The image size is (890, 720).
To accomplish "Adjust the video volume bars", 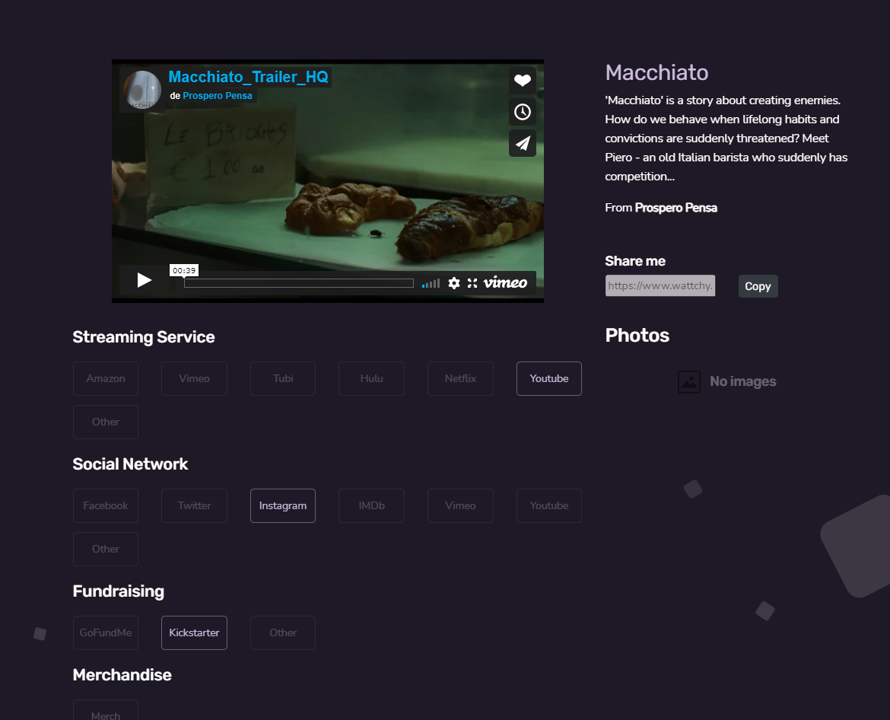I will pos(431,283).
